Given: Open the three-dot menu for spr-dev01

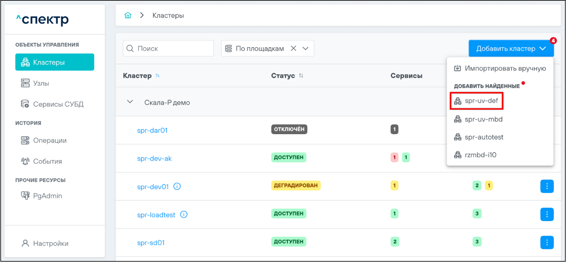Looking at the screenshot, I should pos(547,186).
